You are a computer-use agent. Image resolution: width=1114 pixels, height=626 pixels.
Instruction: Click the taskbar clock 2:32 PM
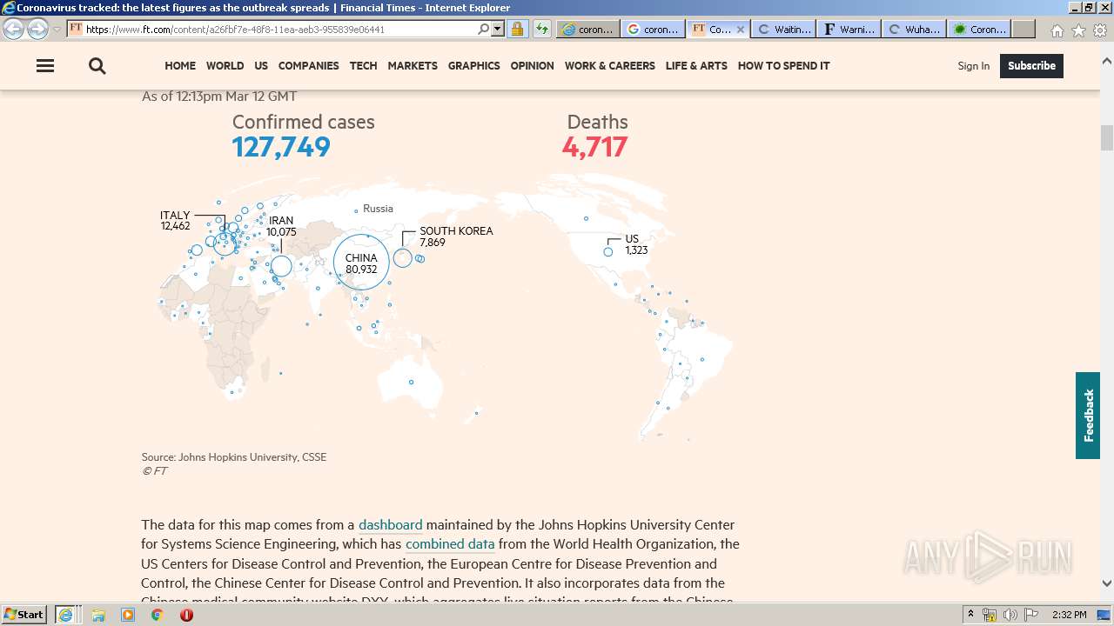[1069, 615]
